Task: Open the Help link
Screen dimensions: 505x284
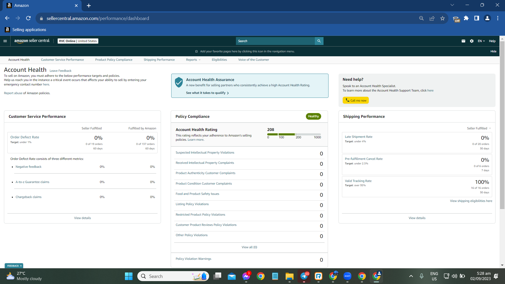Action: coord(492,41)
